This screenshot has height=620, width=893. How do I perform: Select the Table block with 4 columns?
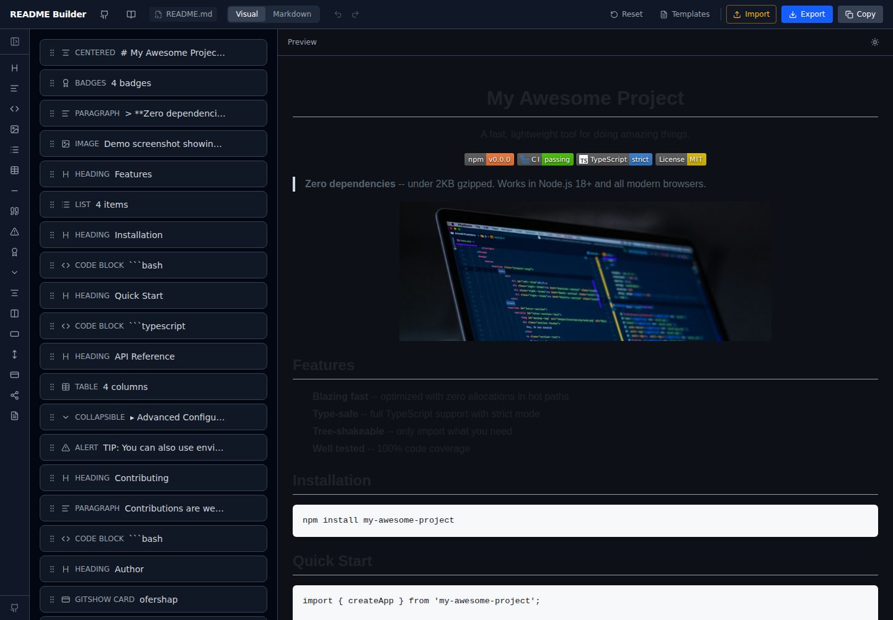point(153,387)
